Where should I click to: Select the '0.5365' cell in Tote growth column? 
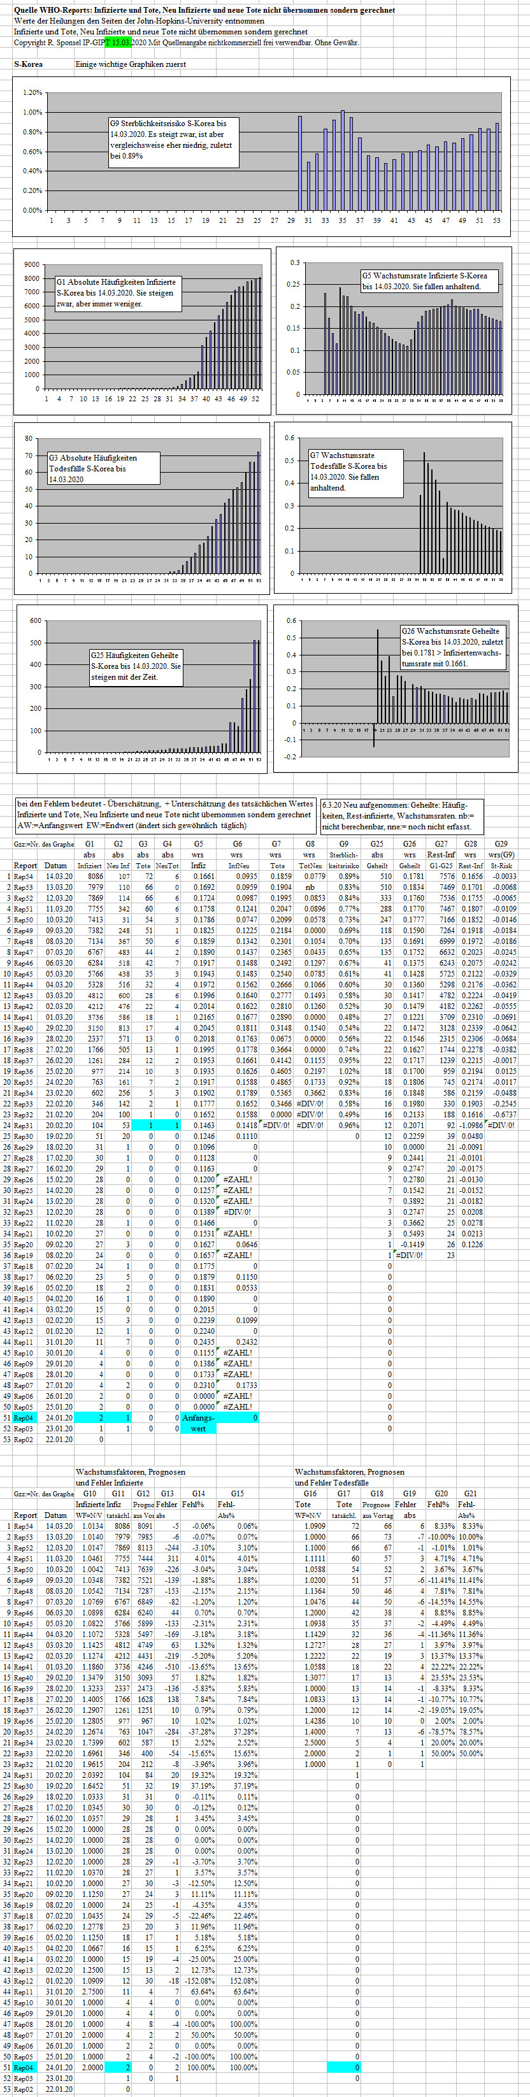point(276,1092)
